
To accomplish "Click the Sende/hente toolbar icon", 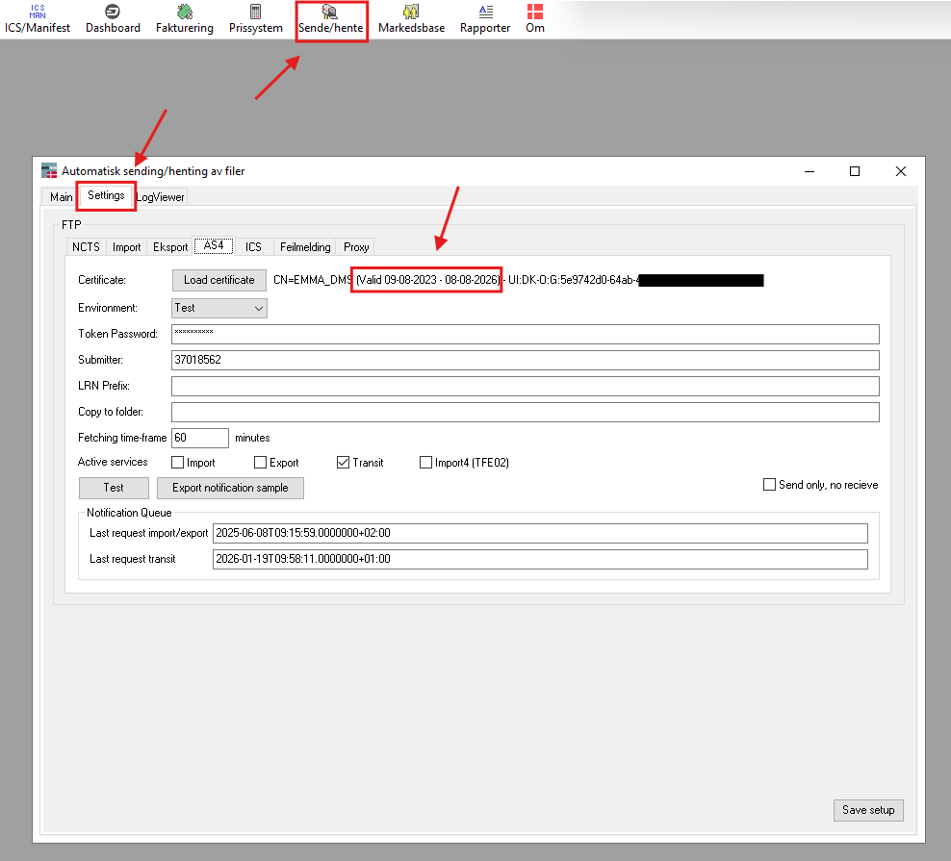I will pyautogui.click(x=330, y=18).
